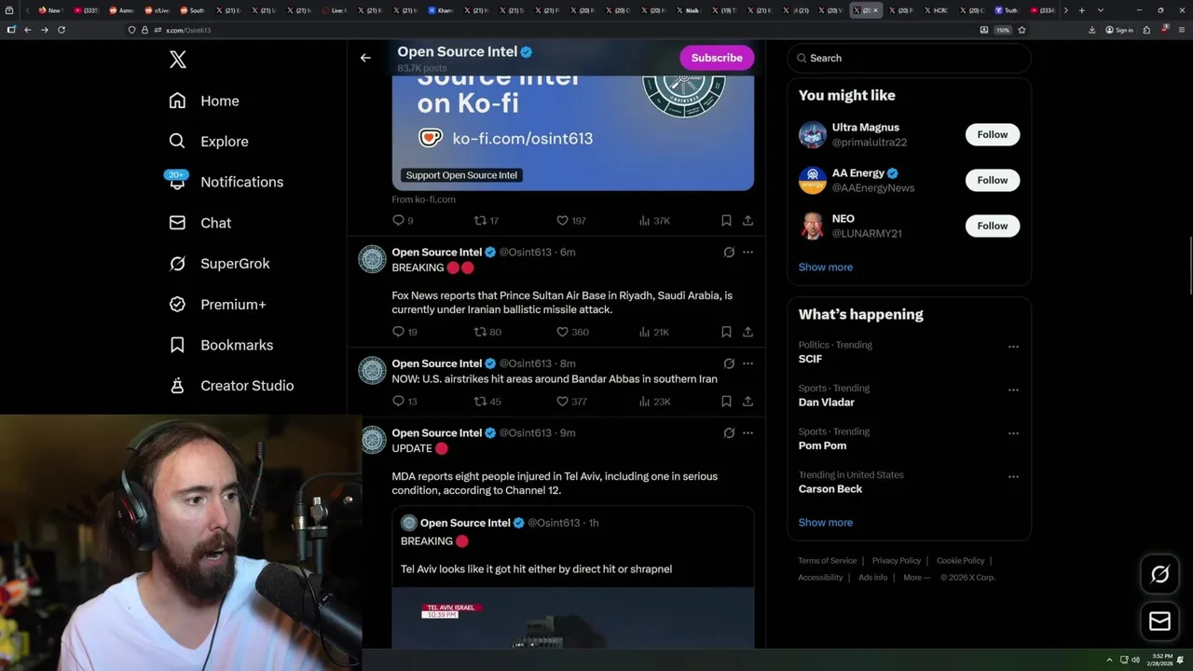1193x671 pixels.
Task: Open Pom Pom trending topic
Action: (822, 445)
